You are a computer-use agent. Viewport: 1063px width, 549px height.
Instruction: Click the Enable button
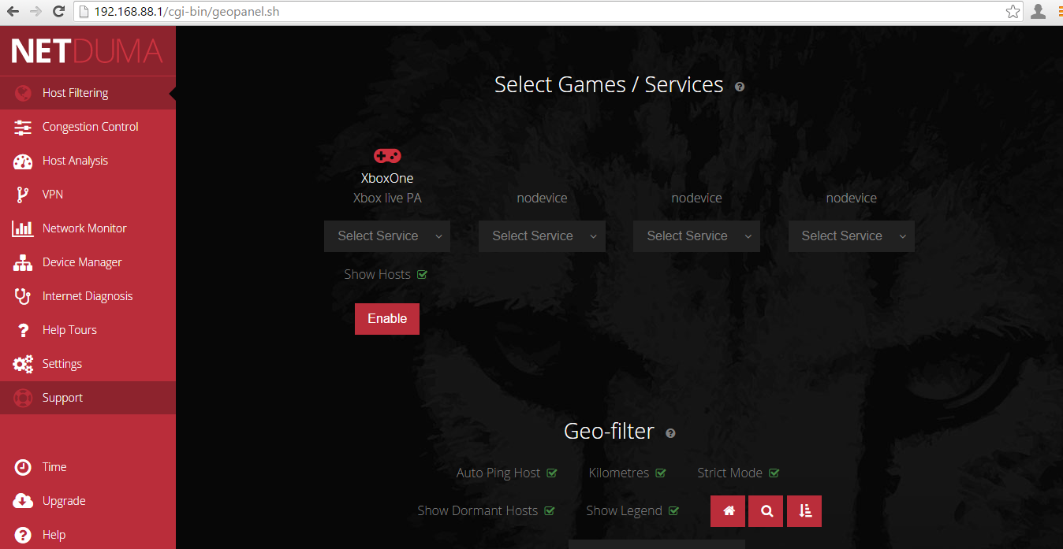(387, 319)
